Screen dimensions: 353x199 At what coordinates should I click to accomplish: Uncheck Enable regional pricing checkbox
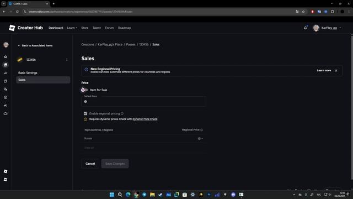pyautogui.click(x=85, y=113)
